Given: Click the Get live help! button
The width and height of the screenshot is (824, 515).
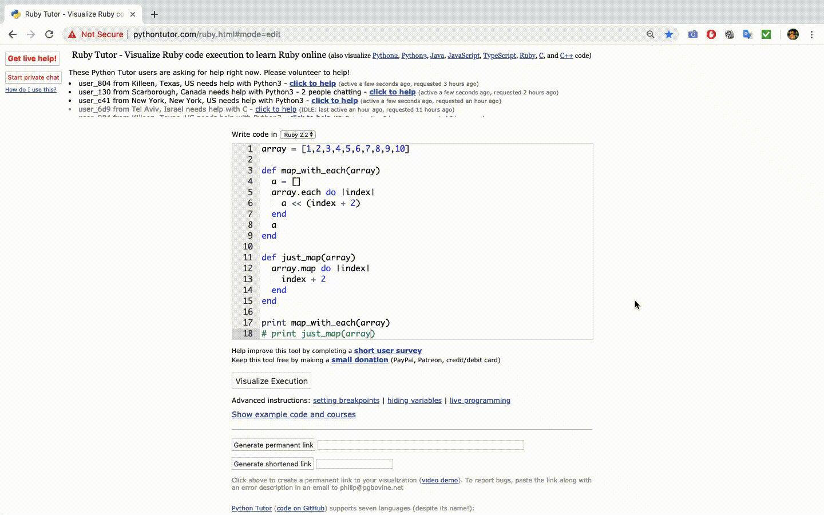Looking at the screenshot, I should click(33, 58).
